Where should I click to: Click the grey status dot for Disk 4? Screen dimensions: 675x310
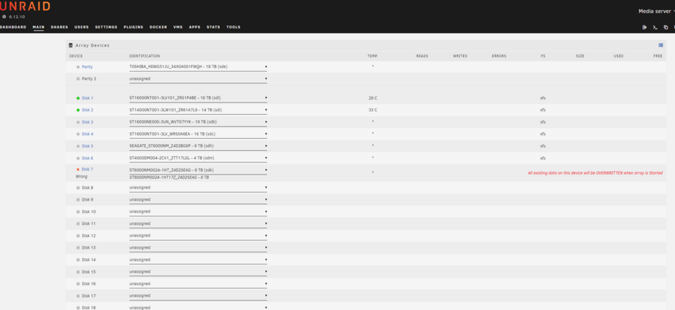pos(78,134)
